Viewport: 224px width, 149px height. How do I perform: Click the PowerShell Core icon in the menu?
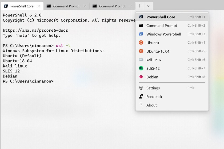(141, 17)
